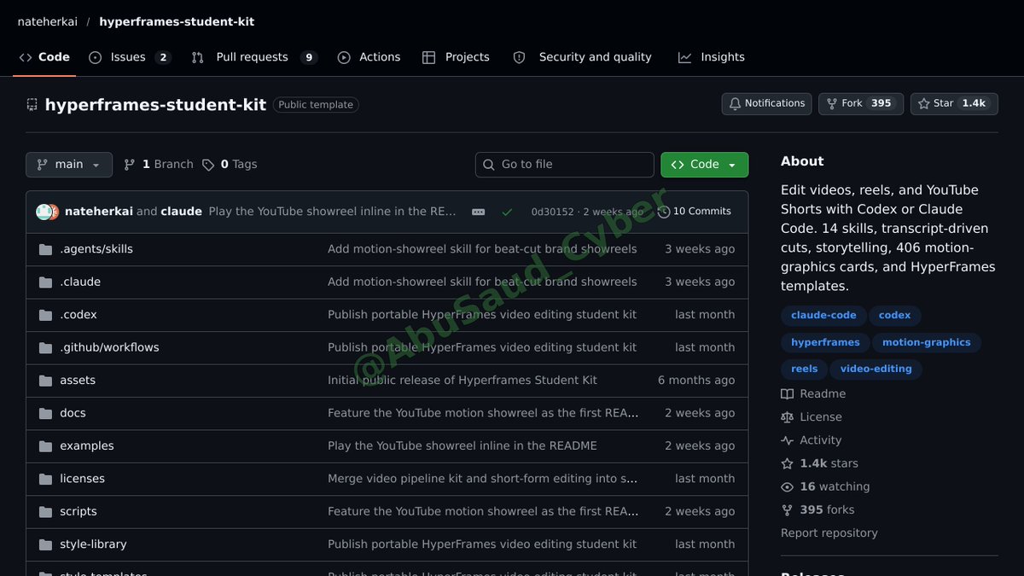1024x576 pixels.
Task: Open the style-library folder
Action: [x=93, y=544]
